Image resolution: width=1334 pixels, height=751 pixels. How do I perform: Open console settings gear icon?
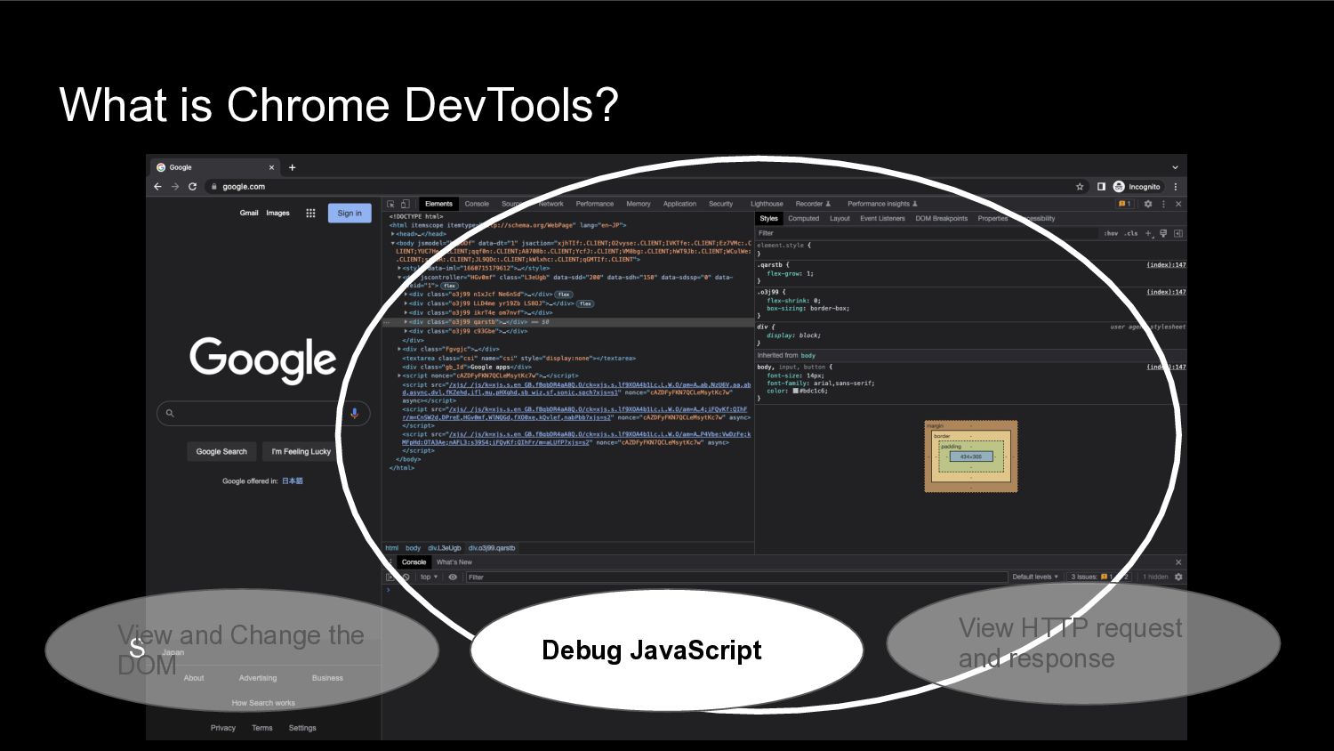(1178, 577)
